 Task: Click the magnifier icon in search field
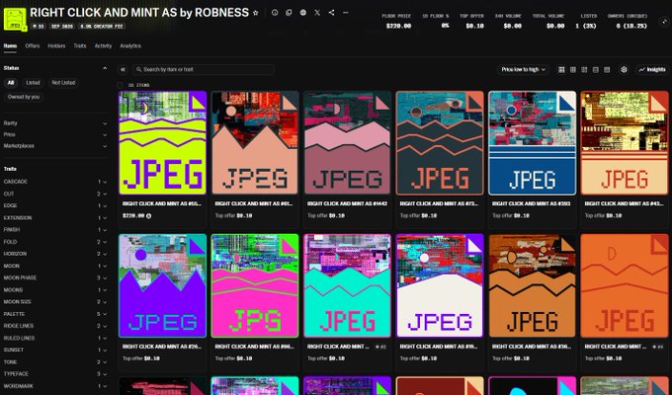point(139,69)
